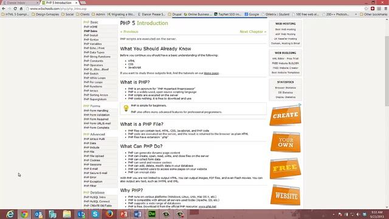Open the yellow folder File Explorer taskbar icon

coord(67,214)
